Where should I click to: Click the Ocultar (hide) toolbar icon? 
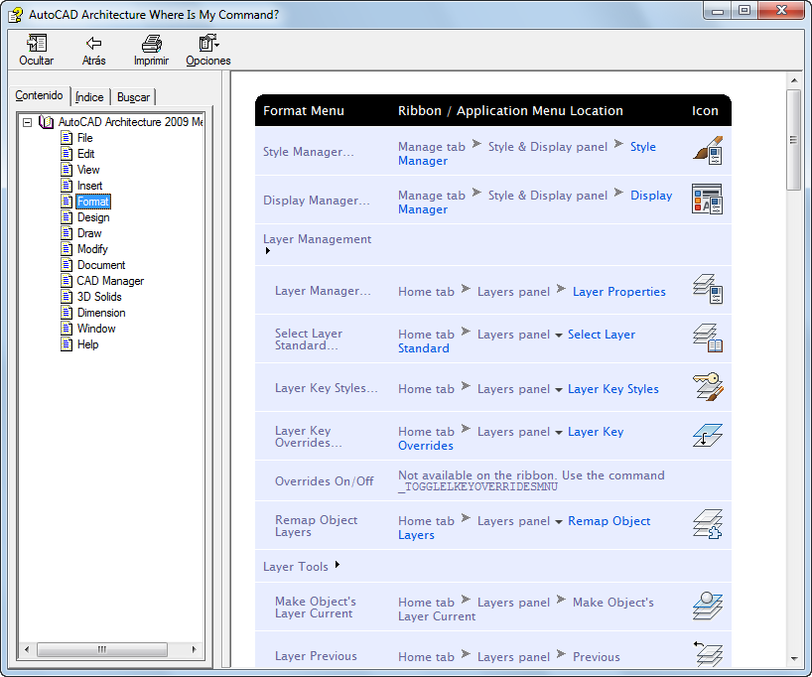(37, 43)
